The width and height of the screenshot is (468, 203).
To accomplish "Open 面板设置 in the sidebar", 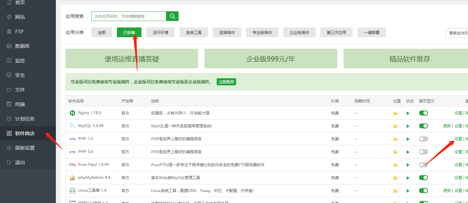I will coord(28,148).
